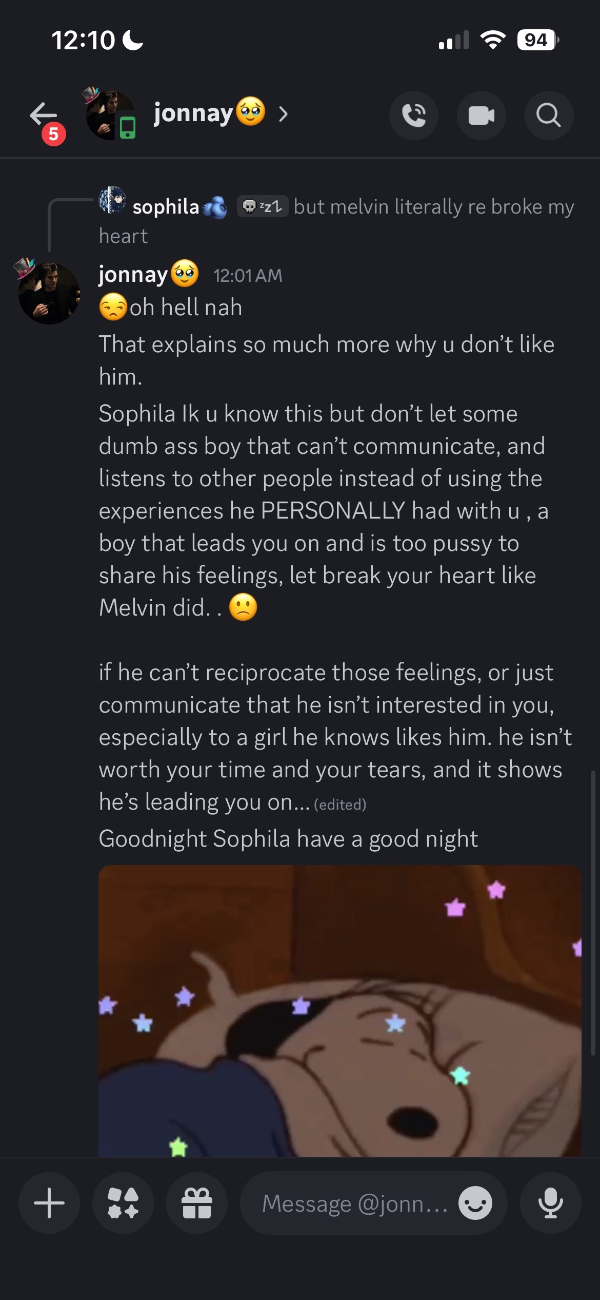600x1300 pixels.
Task: Open the sleeping Snoopy GIF
Action: click(x=340, y=1010)
